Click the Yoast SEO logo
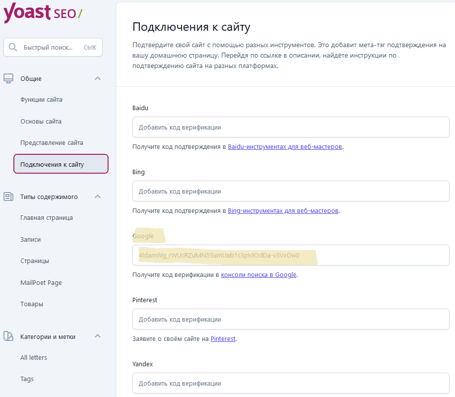 (43, 12)
